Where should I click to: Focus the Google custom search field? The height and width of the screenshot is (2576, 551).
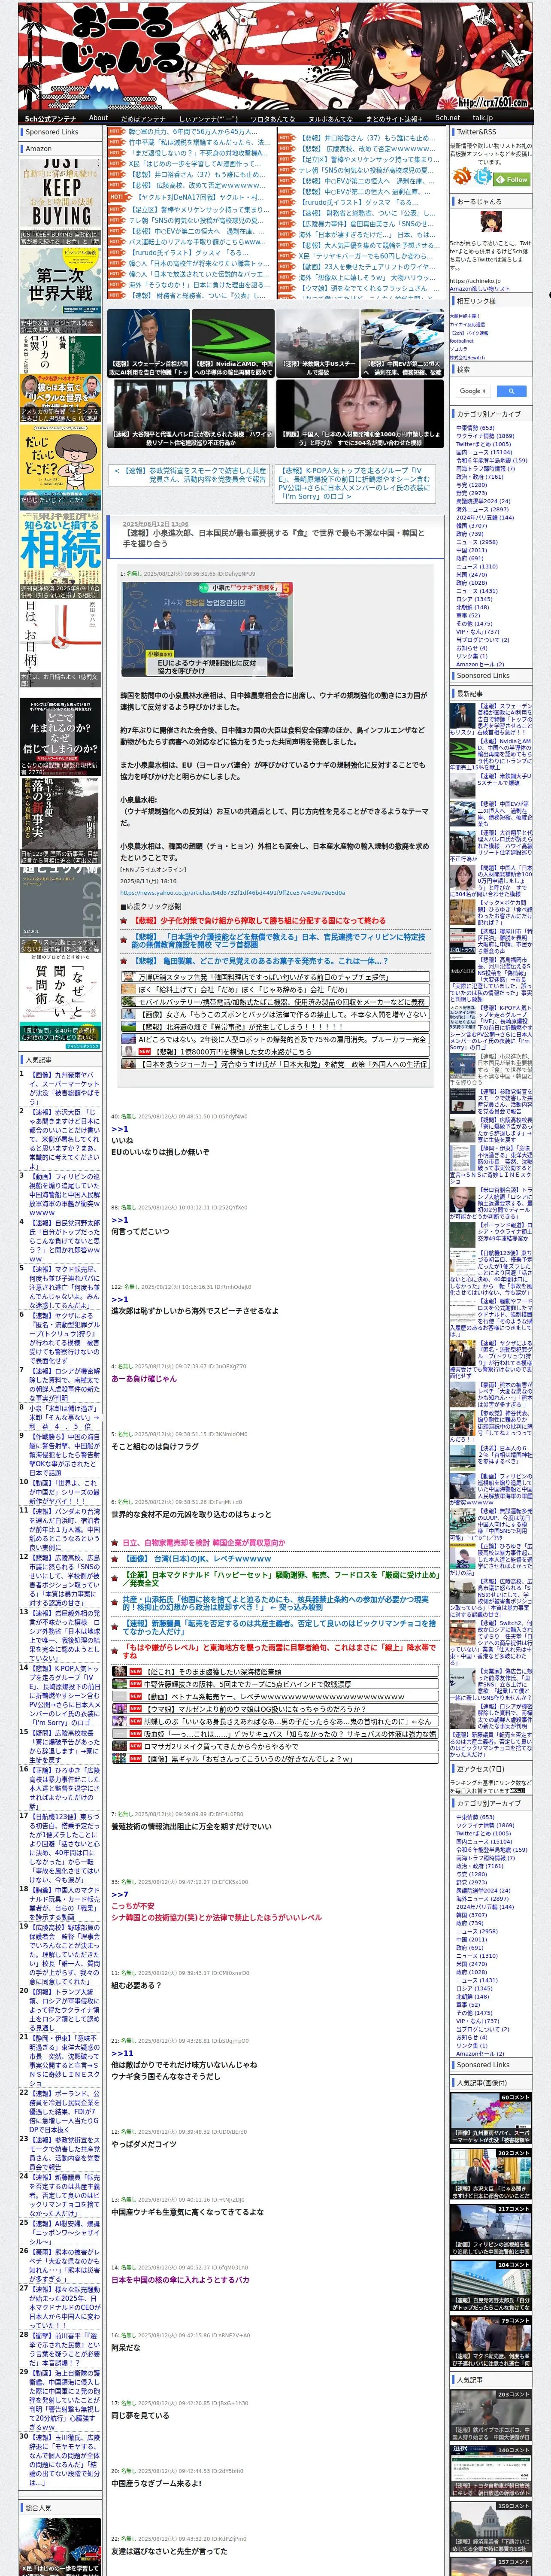point(473,391)
